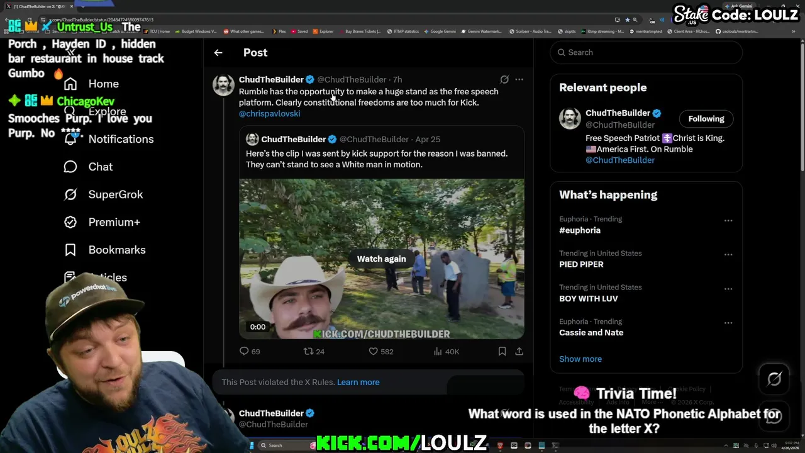Open Learn more about X Rules
805x453 pixels.
(x=358, y=382)
